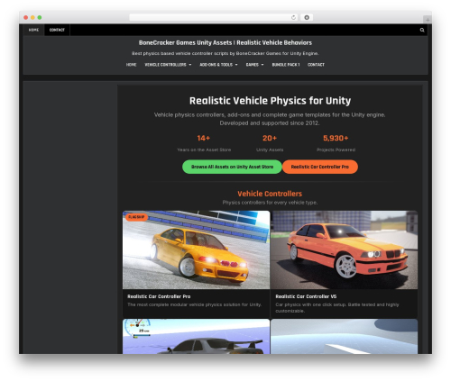Screen dimensions: 451x381
Task: Open Realistic Car Controller Pro card title
Action: point(159,296)
